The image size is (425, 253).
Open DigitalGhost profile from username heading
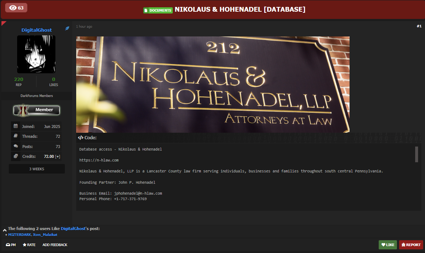pos(36,30)
